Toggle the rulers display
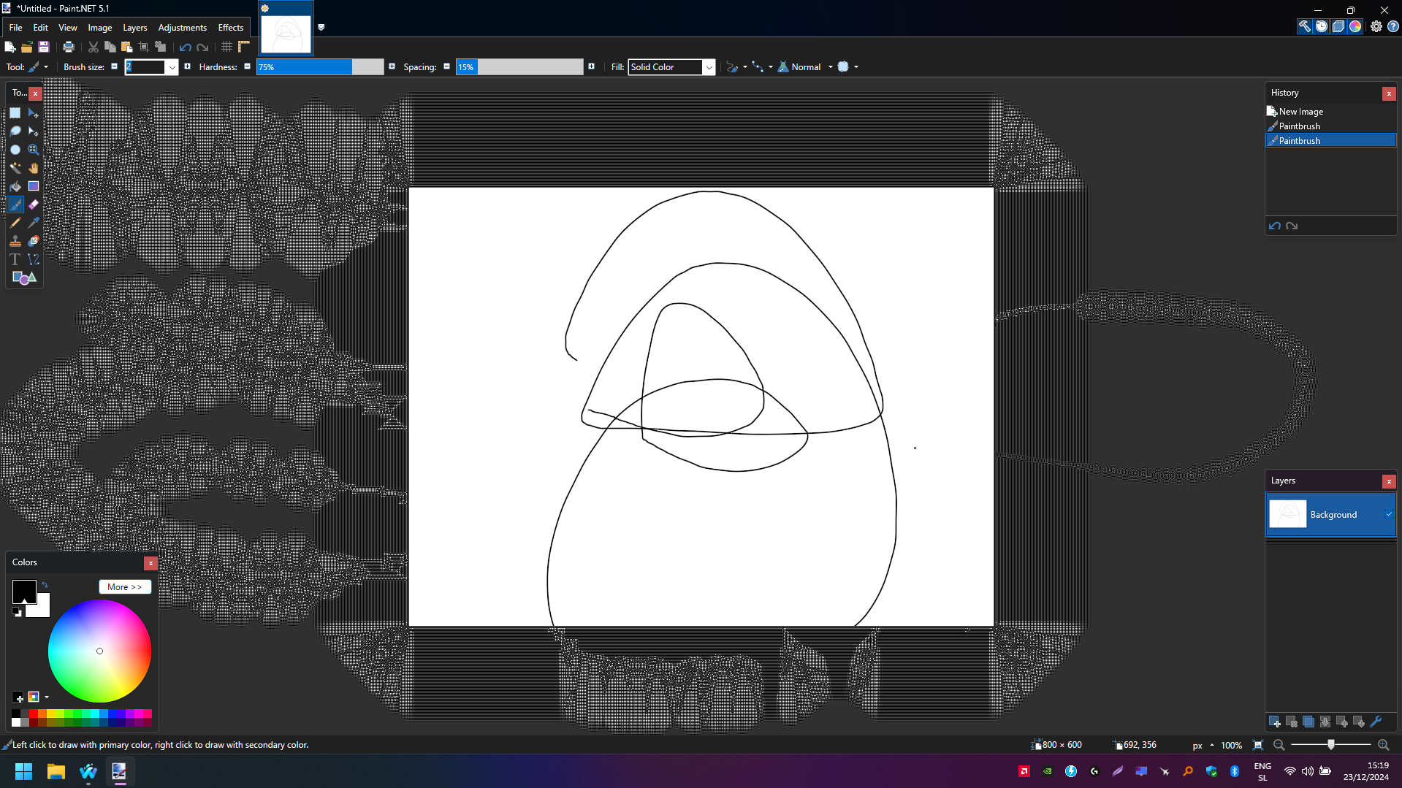Viewport: 1402px width, 788px height. [x=244, y=47]
